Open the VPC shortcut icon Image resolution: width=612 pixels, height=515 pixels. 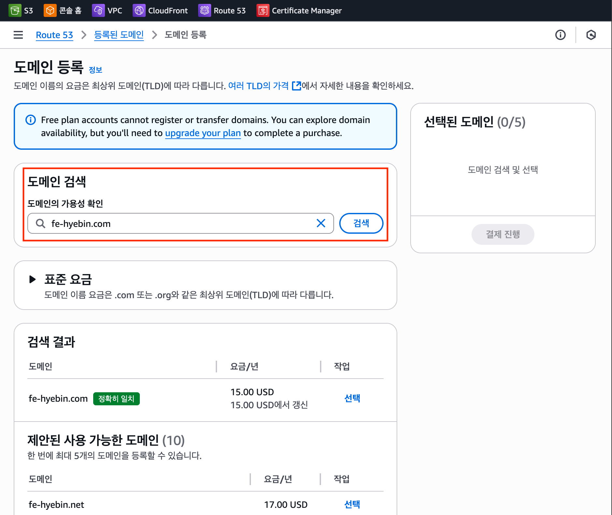click(98, 10)
